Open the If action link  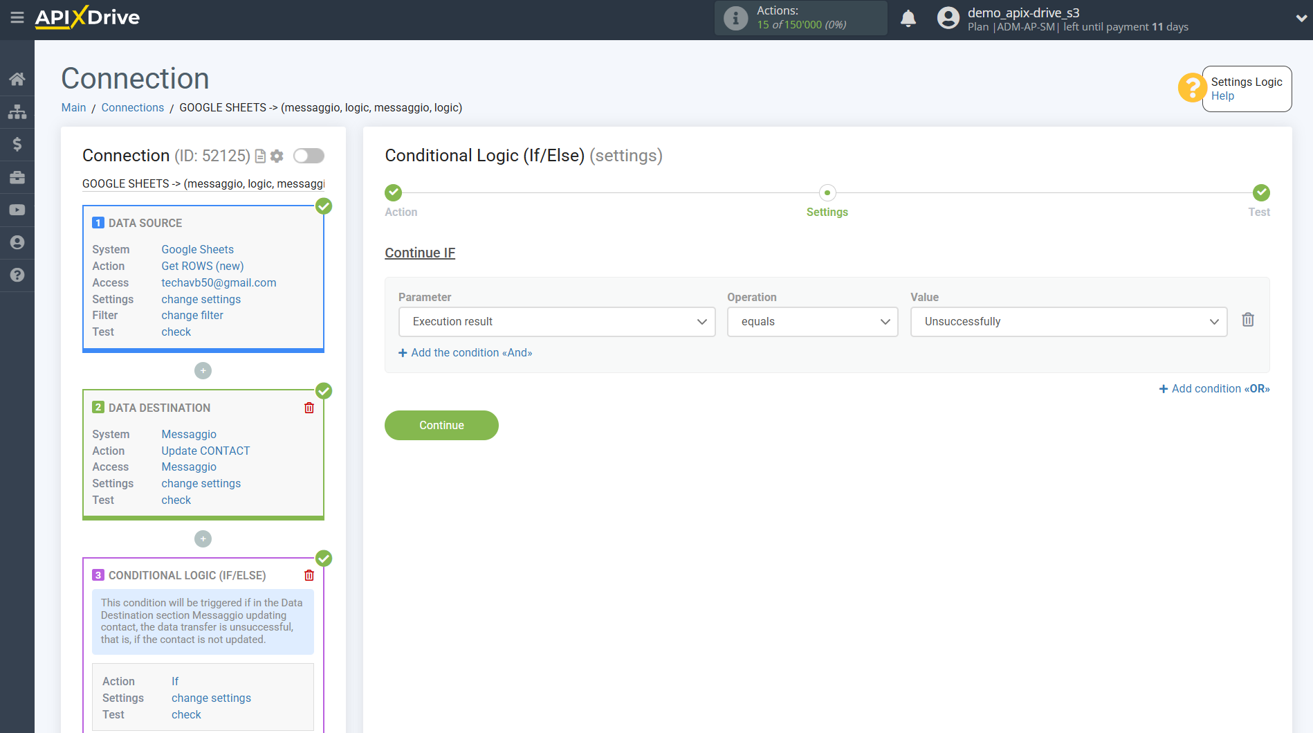[x=175, y=681]
